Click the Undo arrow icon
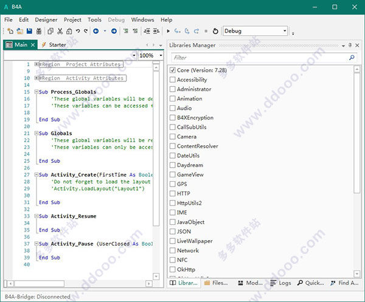The image size is (365, 302). [78, 31]
